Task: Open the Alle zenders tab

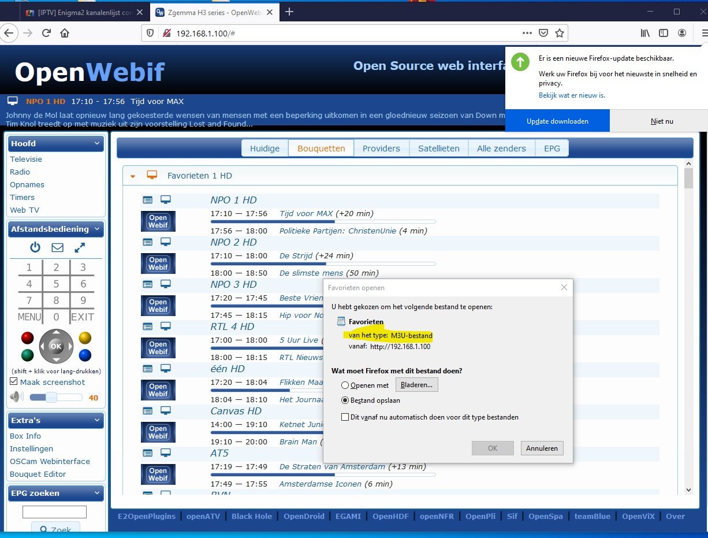Action: point(501,149)
